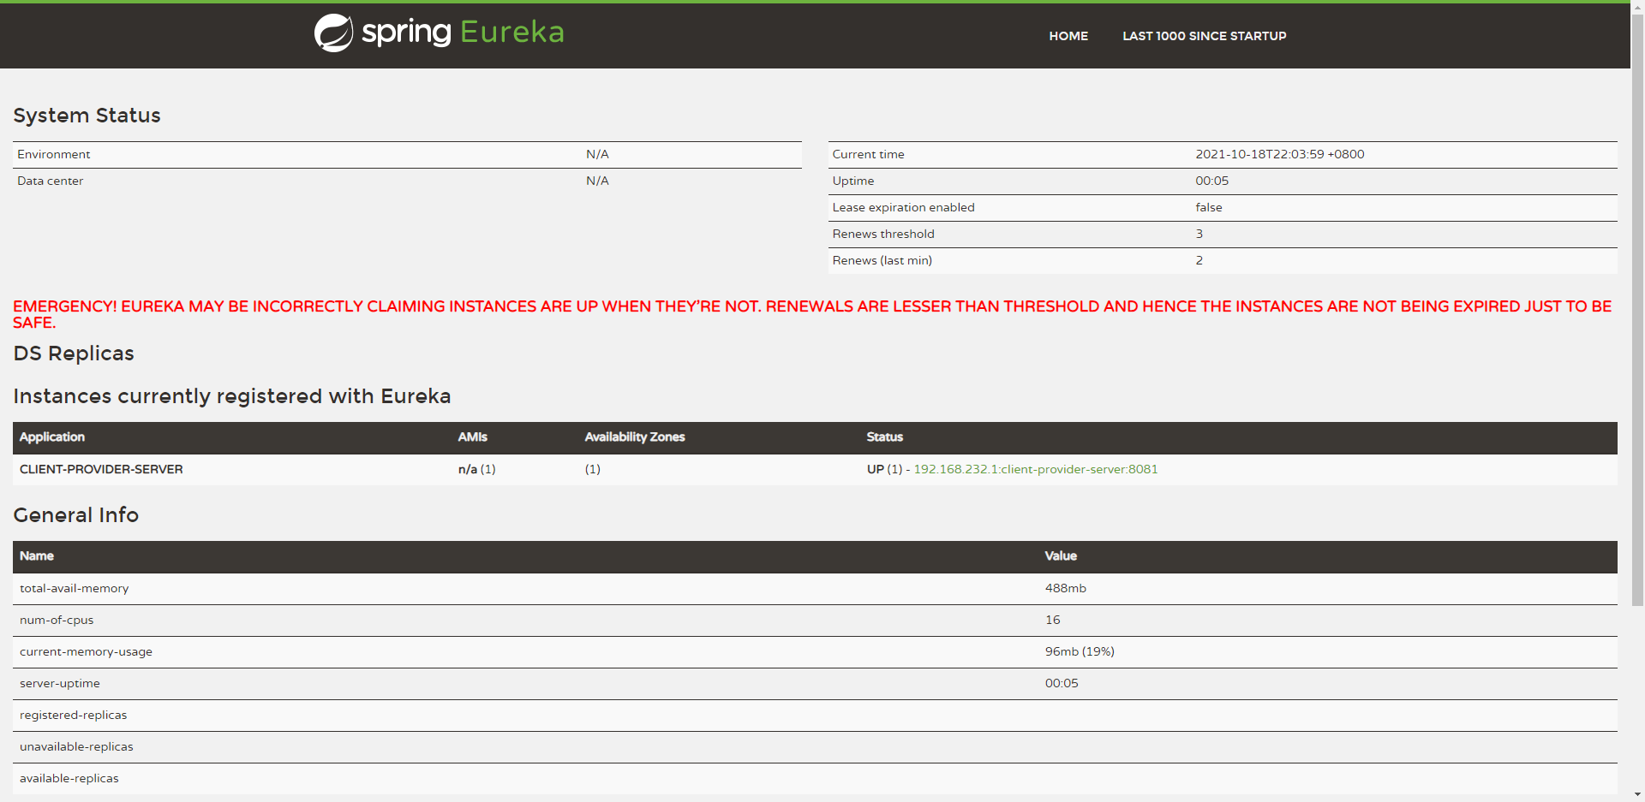Open the HOME menu item

coord(1068,36)
